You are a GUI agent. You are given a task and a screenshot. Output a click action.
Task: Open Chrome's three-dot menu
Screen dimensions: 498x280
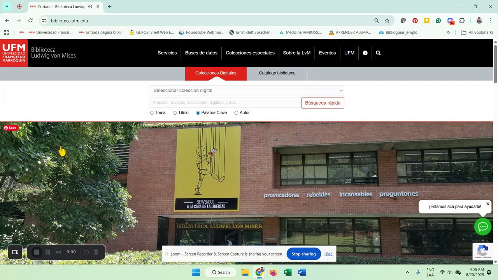point(491,21)
